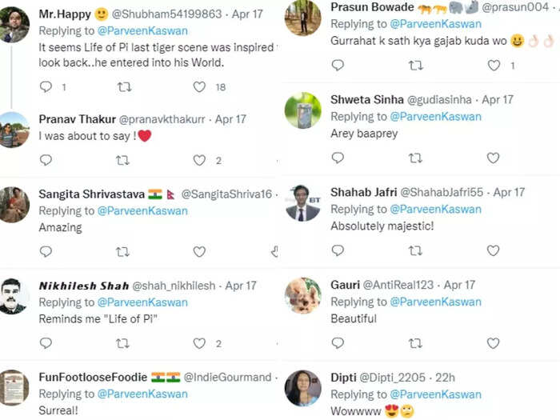Image resolution: width=560 pixels, height=420 pixels.
Task: Open Nikhilesh Shah's profile name
Action: point(84,286)
